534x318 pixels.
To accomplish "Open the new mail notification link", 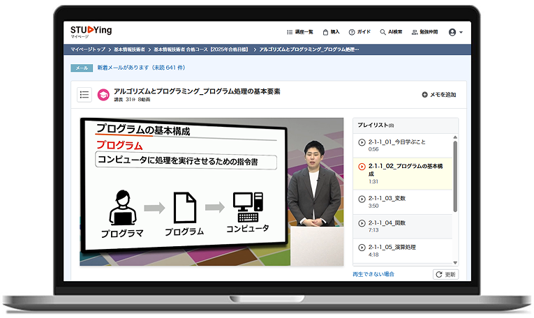I will point(141,68).
